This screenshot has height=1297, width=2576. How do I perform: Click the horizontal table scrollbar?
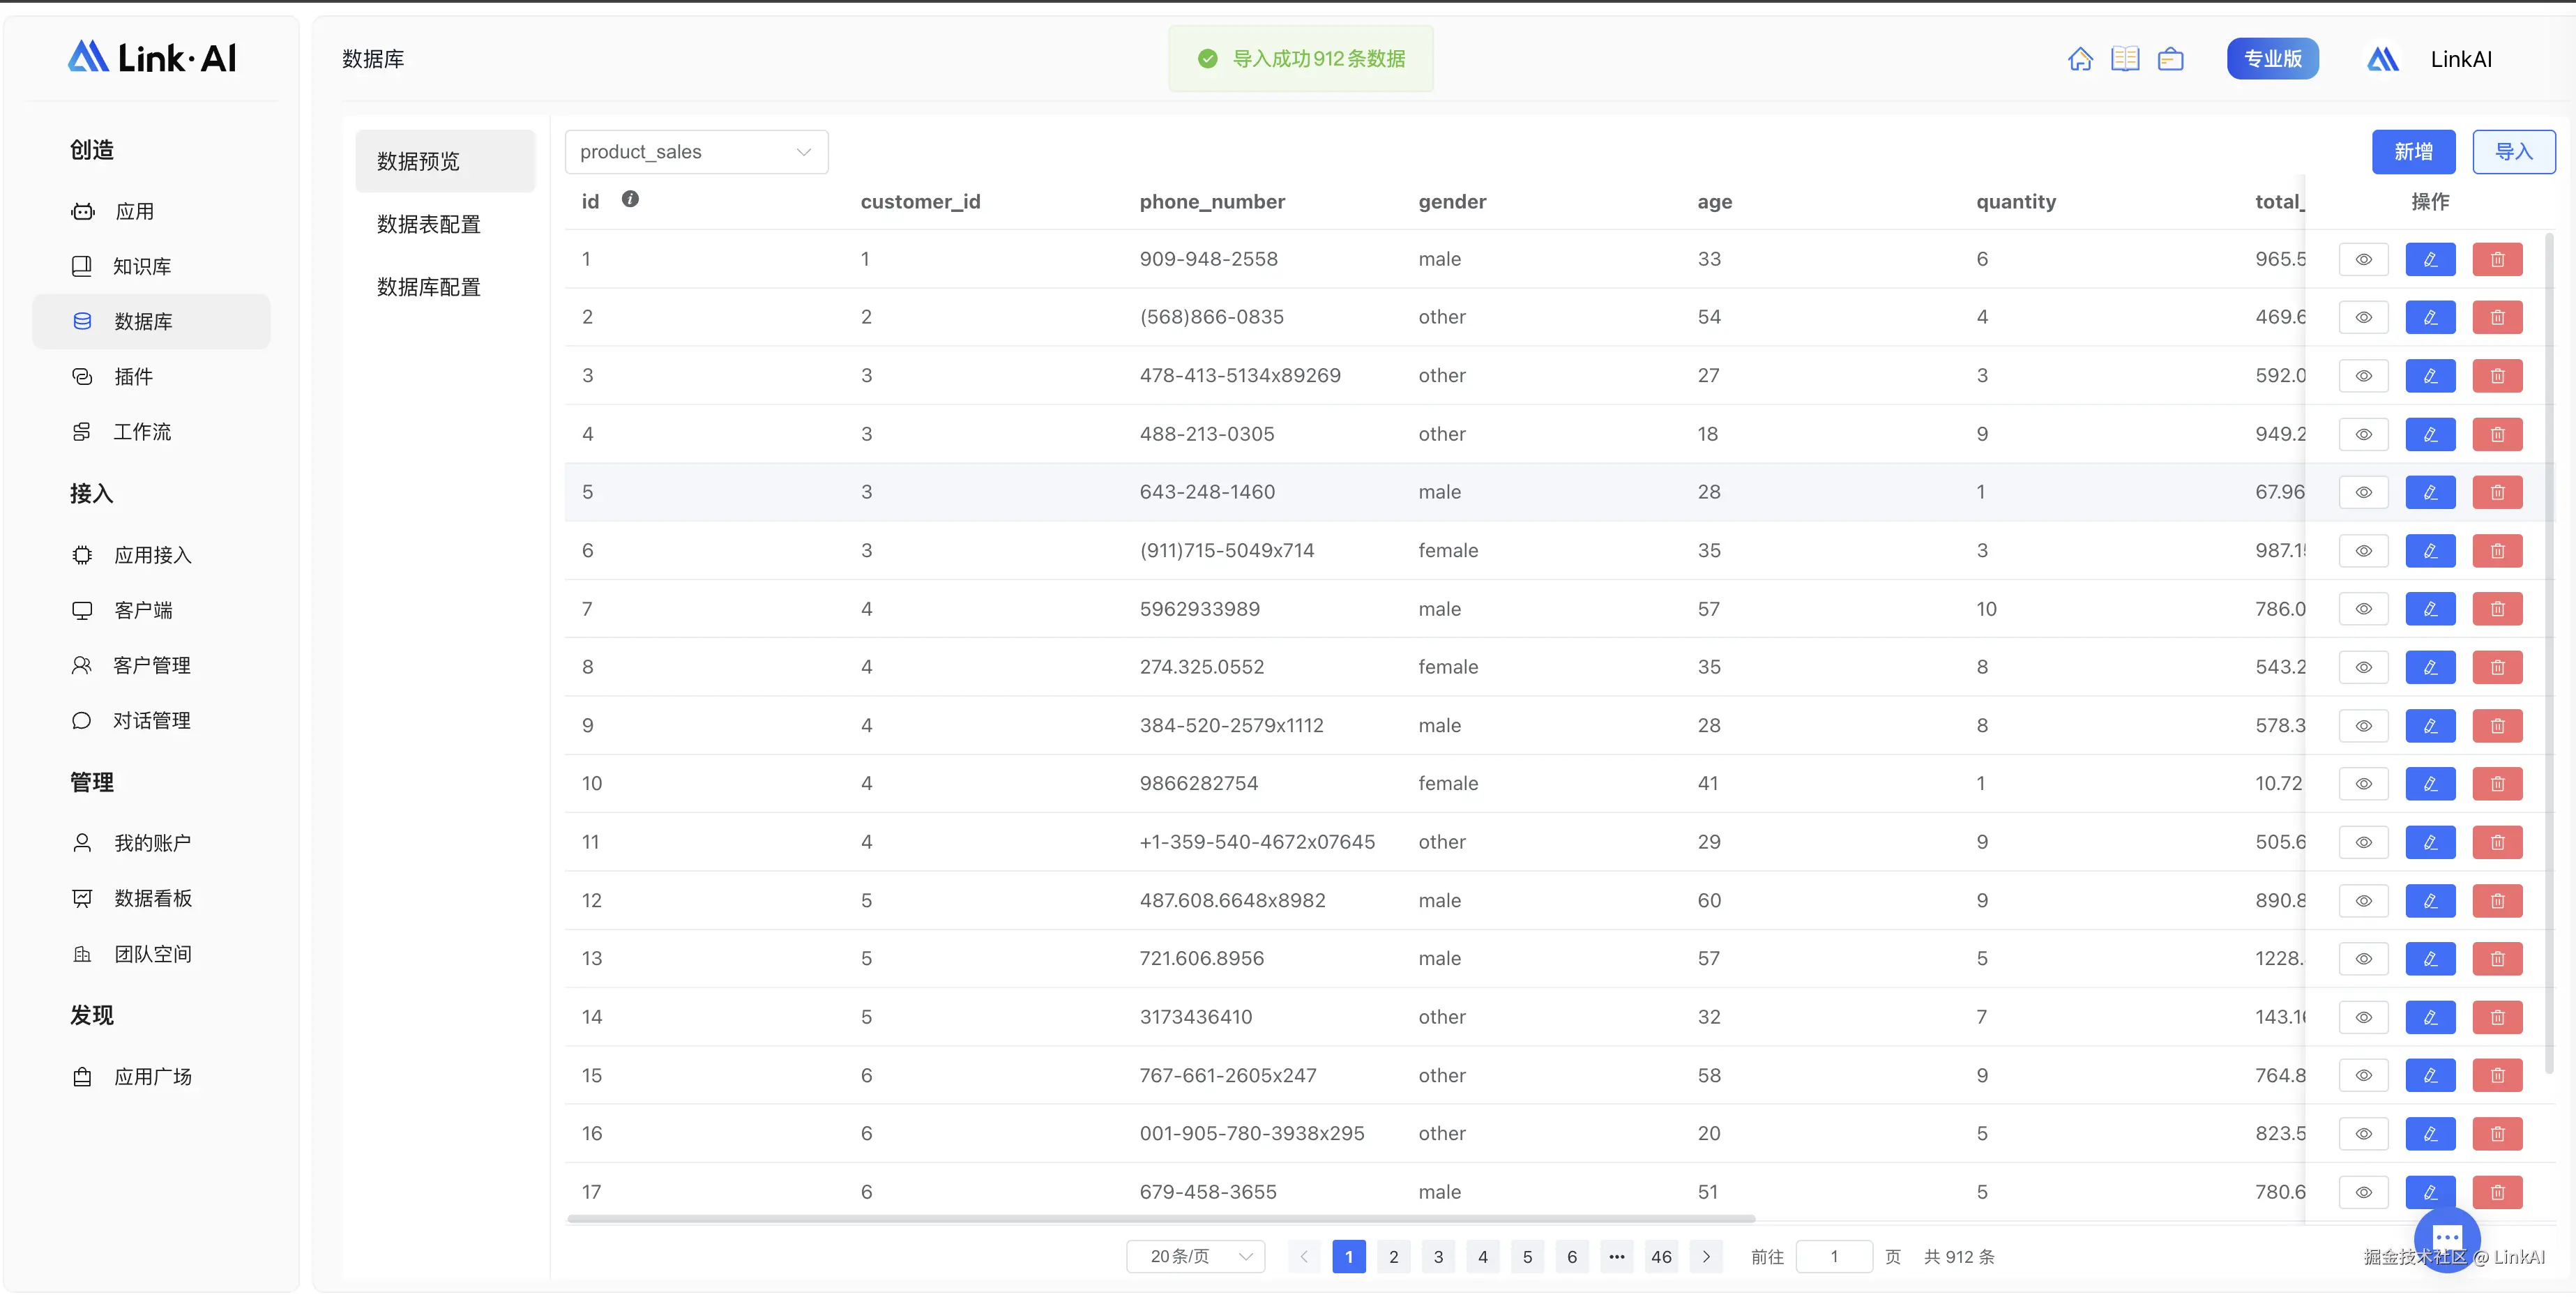pos(1160,1219)
